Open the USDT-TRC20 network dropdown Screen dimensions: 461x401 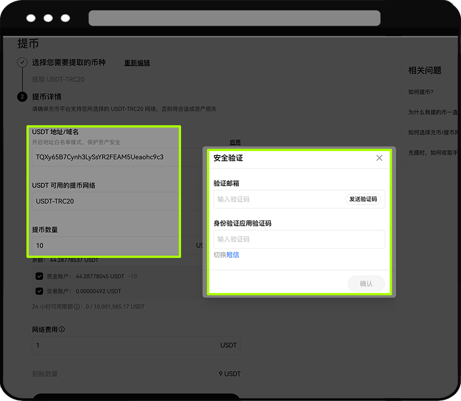(x=118, y=201)
